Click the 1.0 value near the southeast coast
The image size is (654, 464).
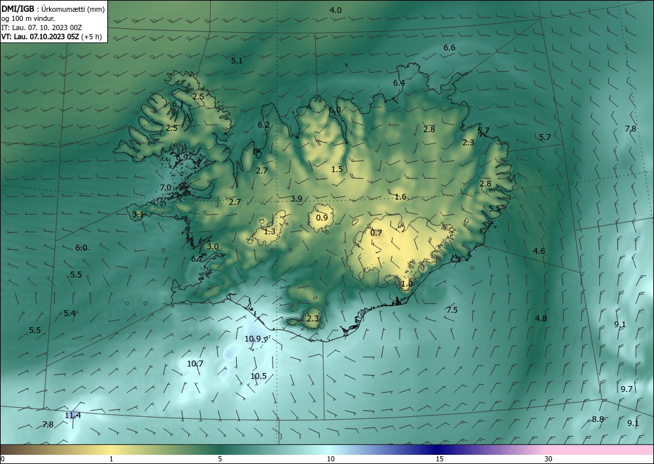coord(407,284)
